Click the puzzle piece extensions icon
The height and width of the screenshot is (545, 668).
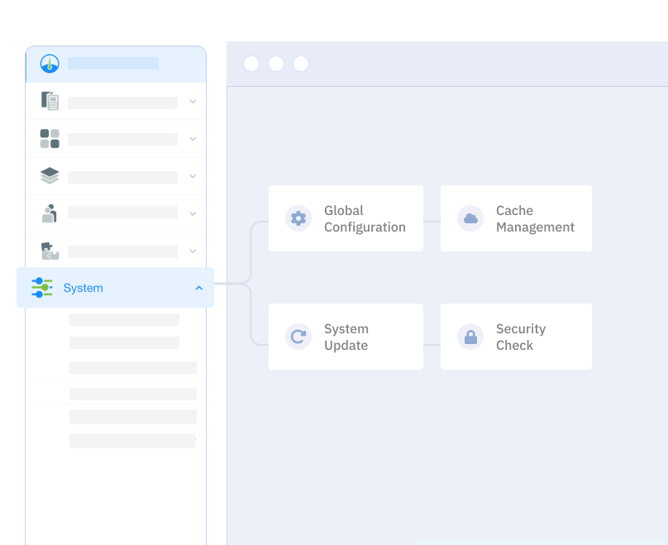(x=50, y=251)
